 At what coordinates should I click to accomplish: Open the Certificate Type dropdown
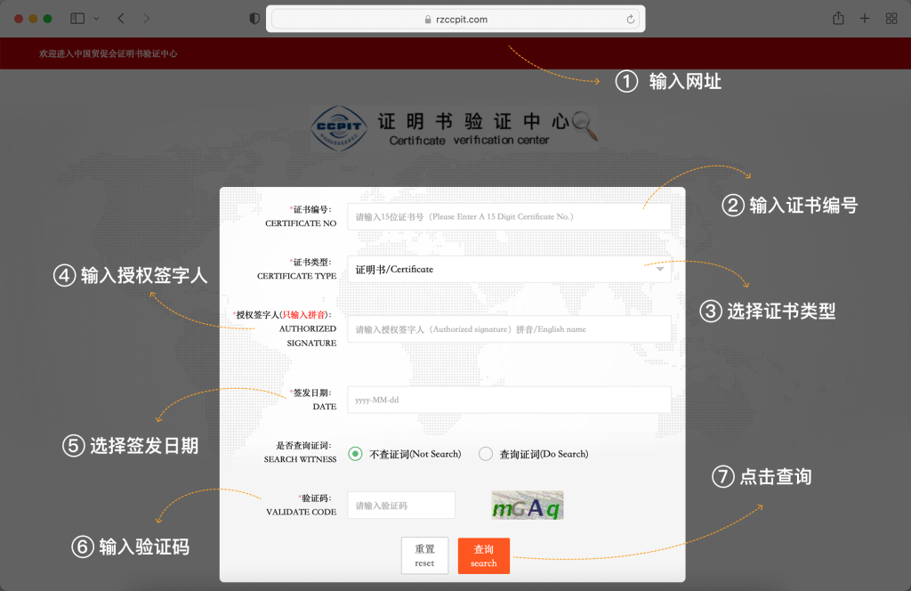(x=509, y=269)
